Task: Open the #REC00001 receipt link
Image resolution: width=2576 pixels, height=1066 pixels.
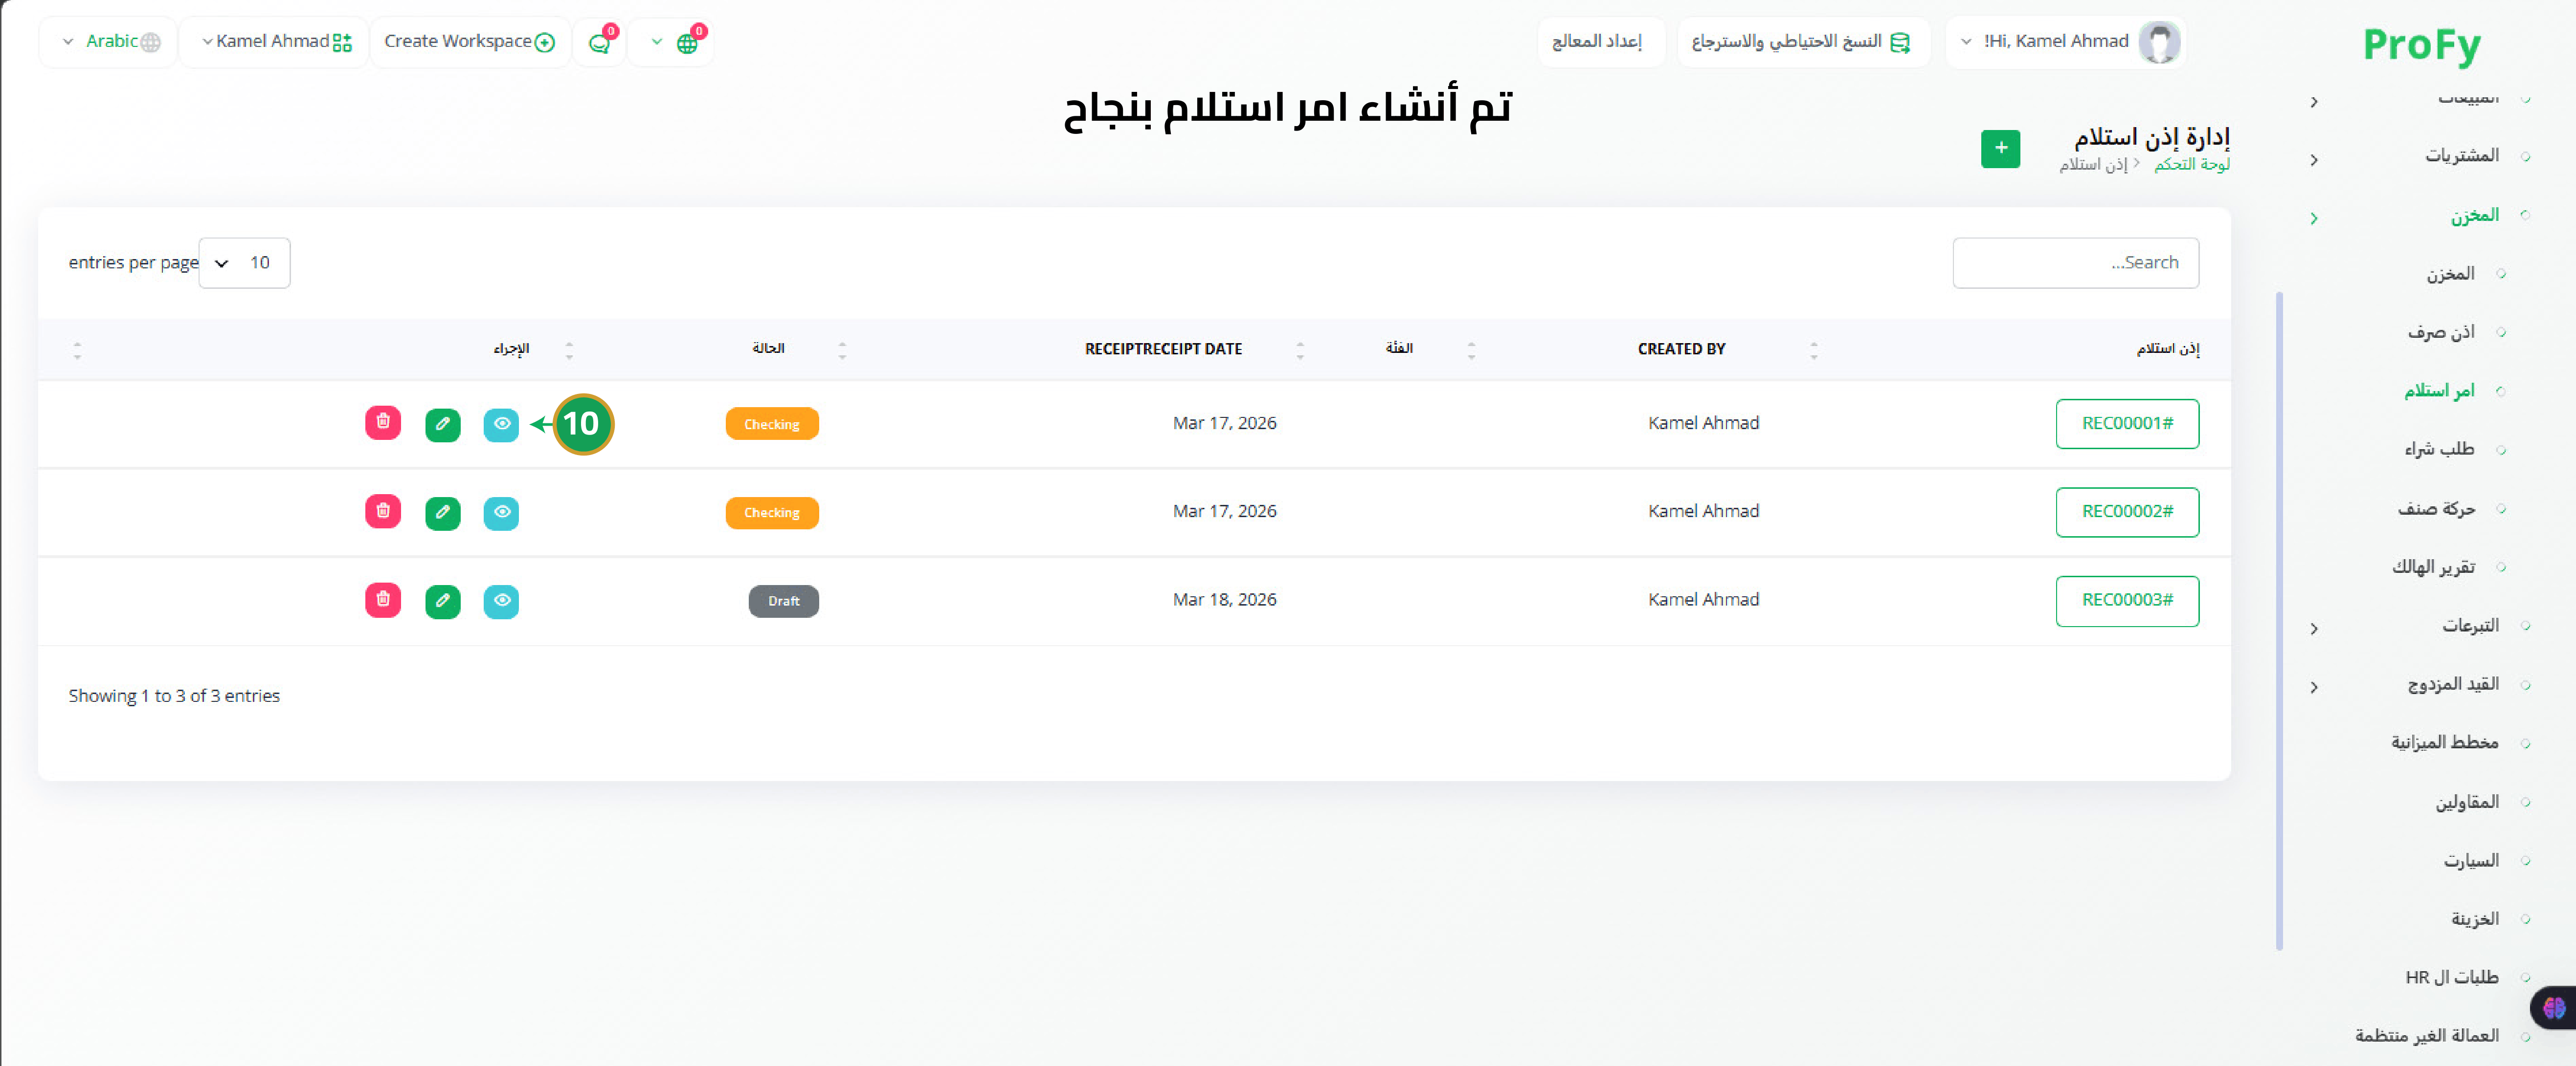Action: point(2127,424)
